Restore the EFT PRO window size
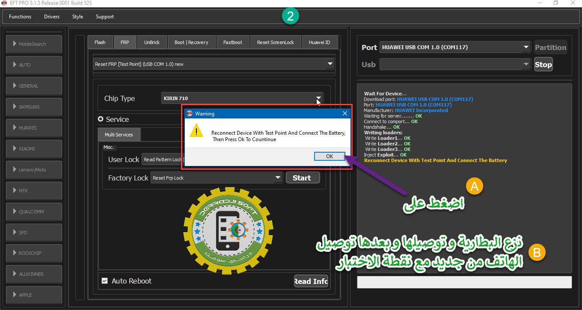This screenshot has height=310, width=582. 555,3
